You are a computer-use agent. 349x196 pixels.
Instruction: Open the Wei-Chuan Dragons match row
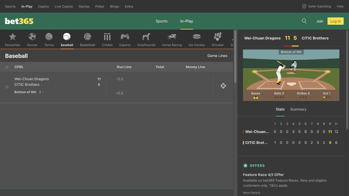117,87
